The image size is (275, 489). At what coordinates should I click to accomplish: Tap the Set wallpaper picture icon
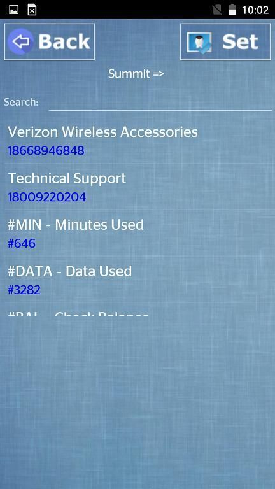pyautogui.click(x=199, y=42)
